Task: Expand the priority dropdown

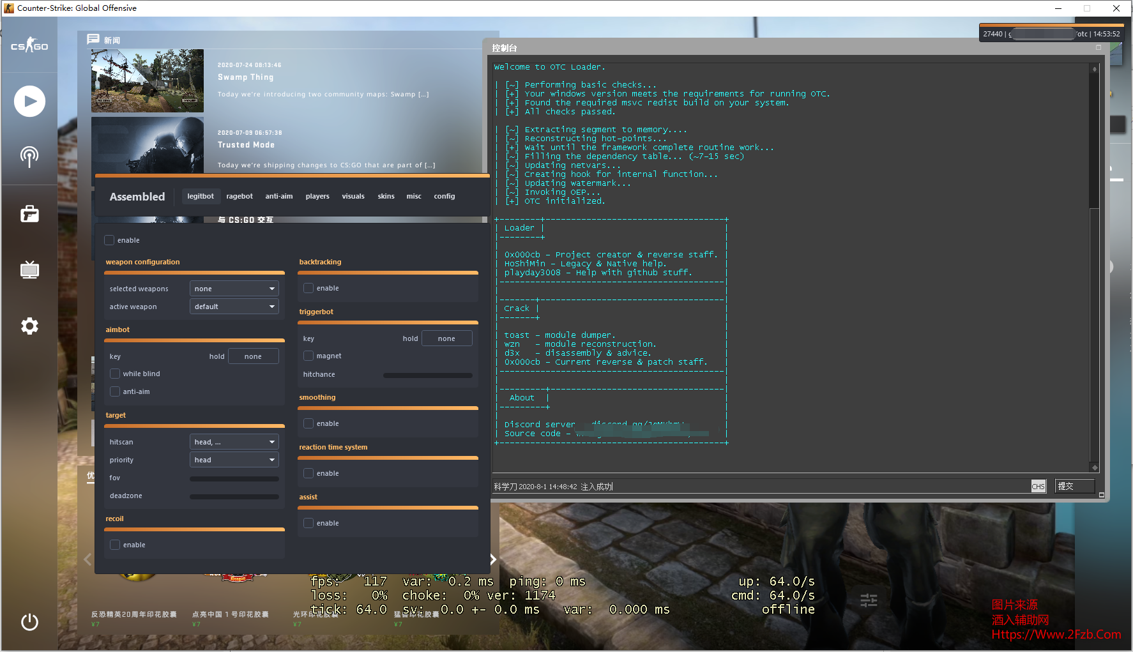Action: click(x=234, y=460)
